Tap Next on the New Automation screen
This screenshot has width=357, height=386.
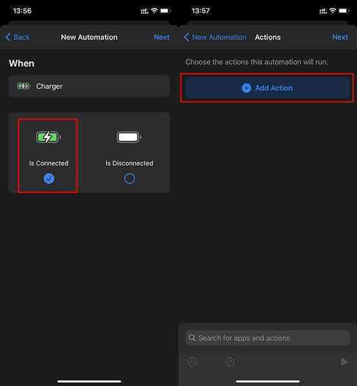(162, 37)
